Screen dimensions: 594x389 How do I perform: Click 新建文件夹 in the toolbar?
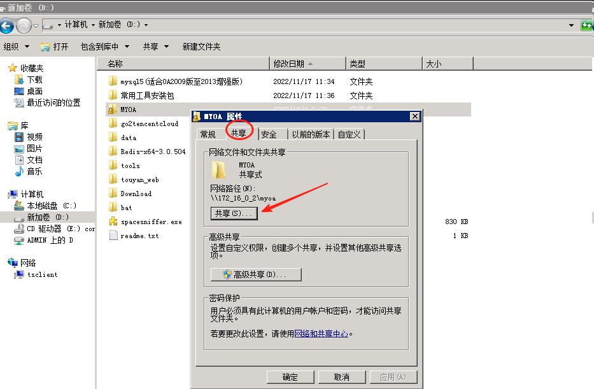coord(201,46)
